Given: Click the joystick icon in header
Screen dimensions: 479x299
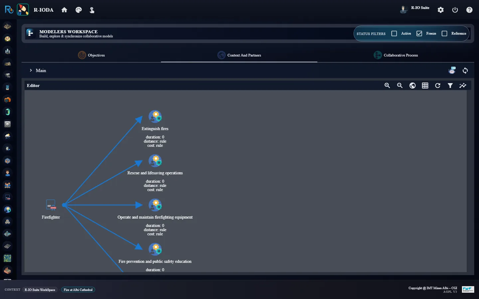Looking at the screenshot, I should coord(92,10).
